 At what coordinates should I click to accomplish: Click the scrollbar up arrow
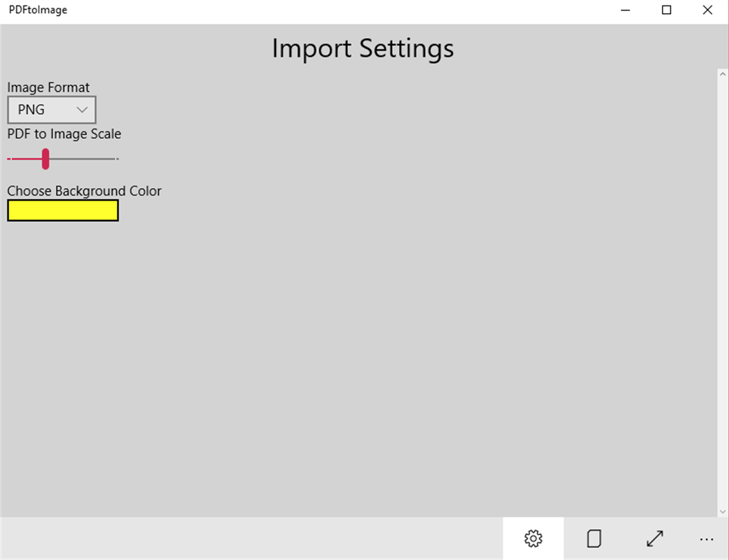pyautogui.click(x=723, y=73)
